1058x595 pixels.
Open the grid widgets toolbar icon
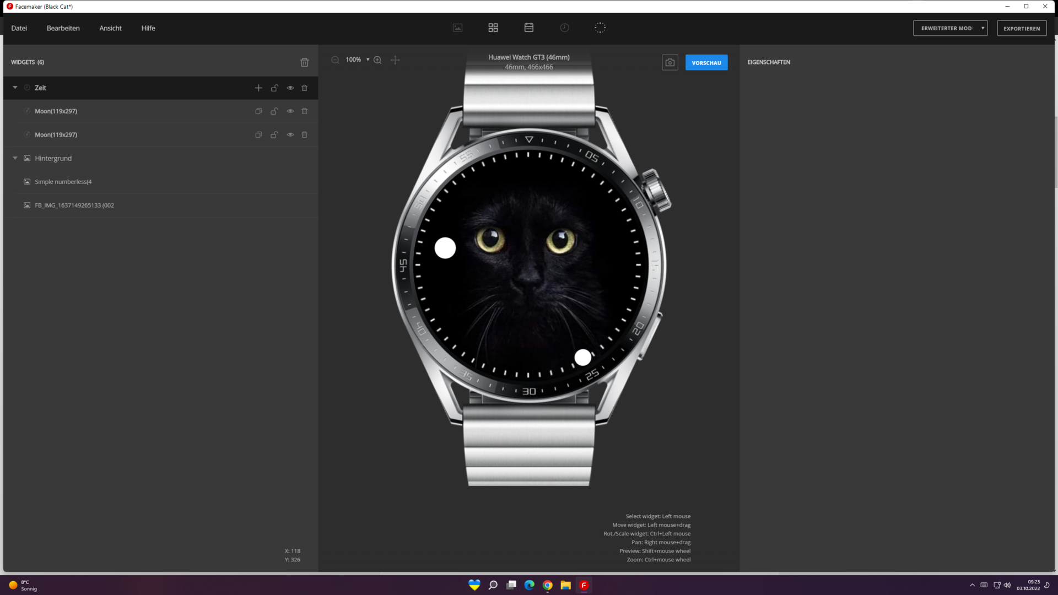click(x=493, y=28)
